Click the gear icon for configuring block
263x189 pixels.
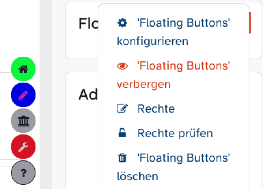coord(122,23)
